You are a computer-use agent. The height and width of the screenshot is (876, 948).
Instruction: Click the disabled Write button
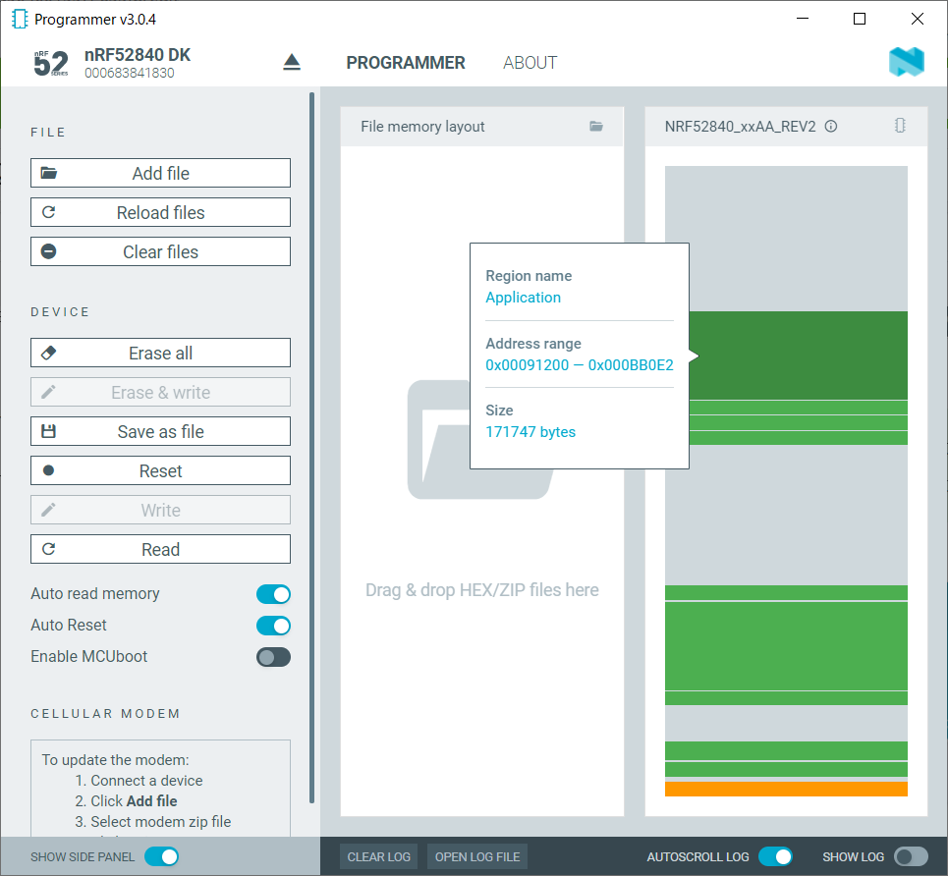[x=160, y=510]
